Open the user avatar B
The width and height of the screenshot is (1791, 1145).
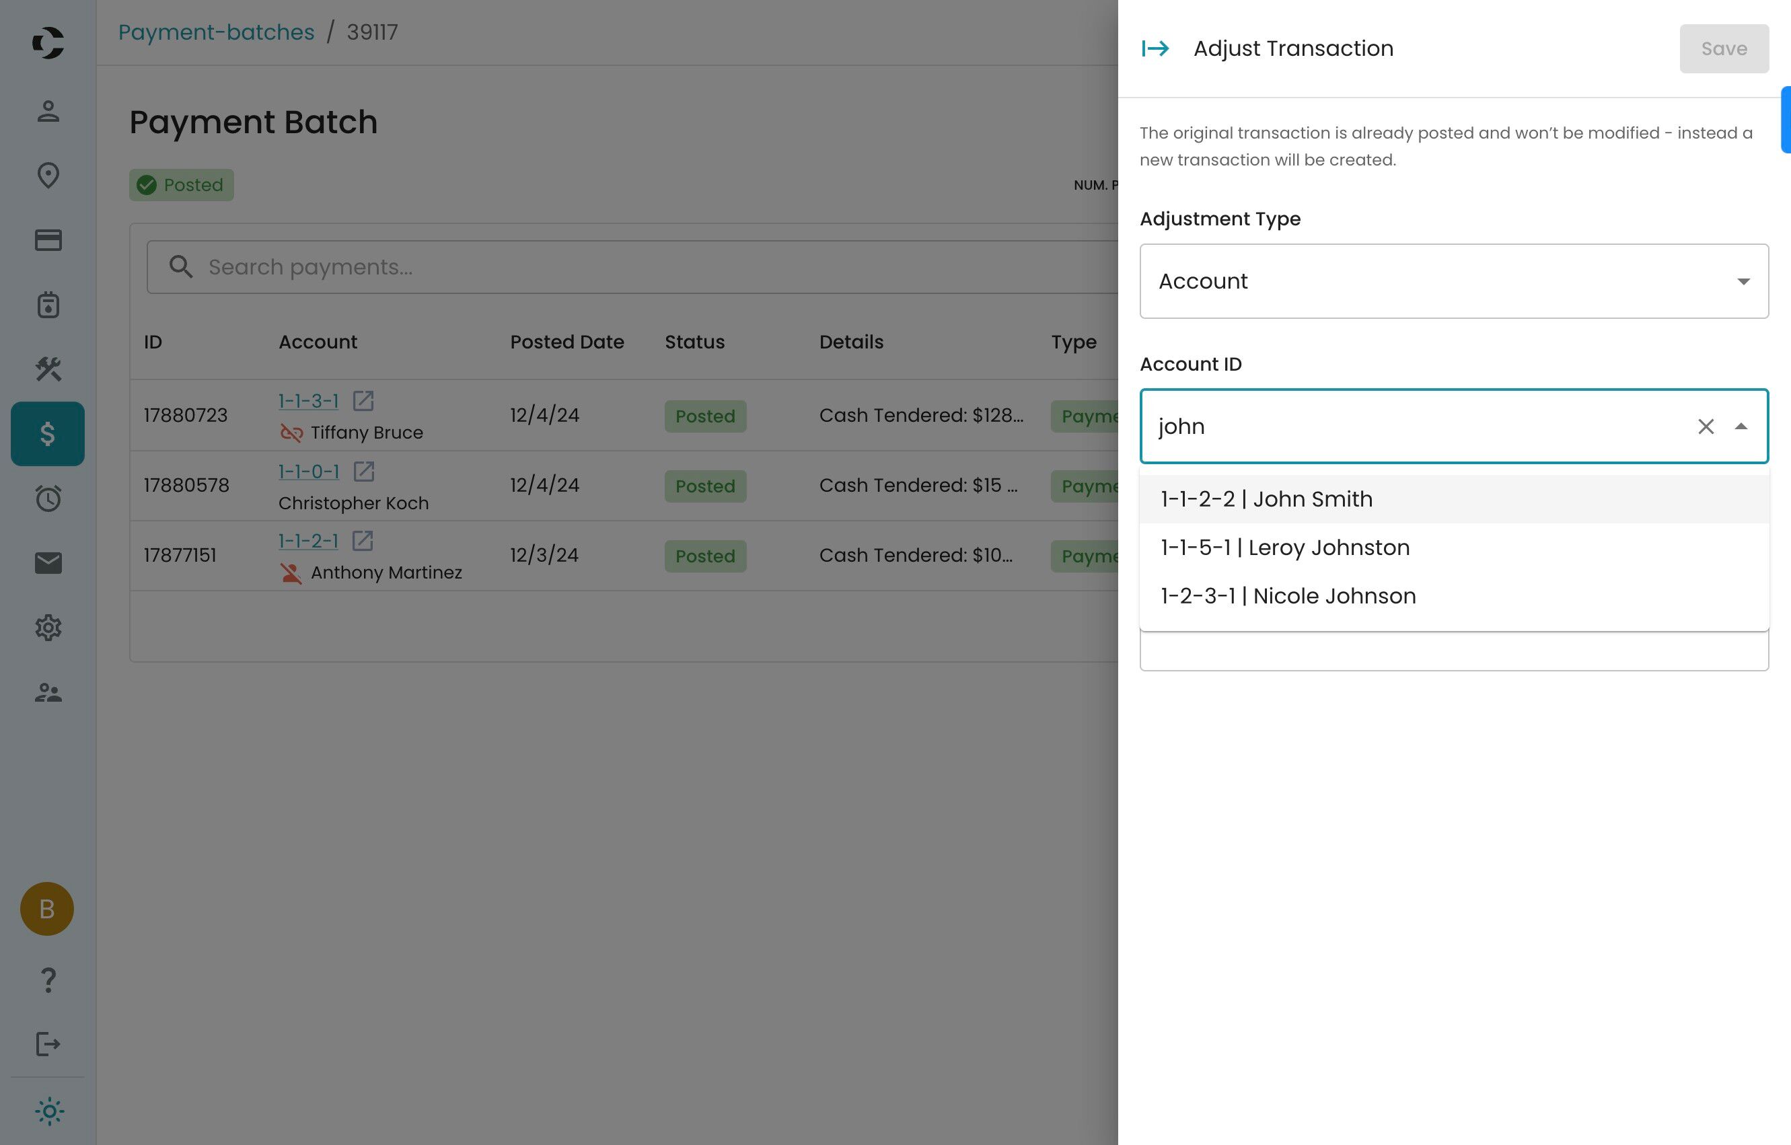click(47, 909)
